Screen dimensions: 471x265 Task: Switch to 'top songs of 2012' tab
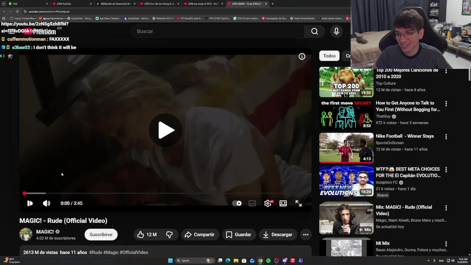coord(203,4)
